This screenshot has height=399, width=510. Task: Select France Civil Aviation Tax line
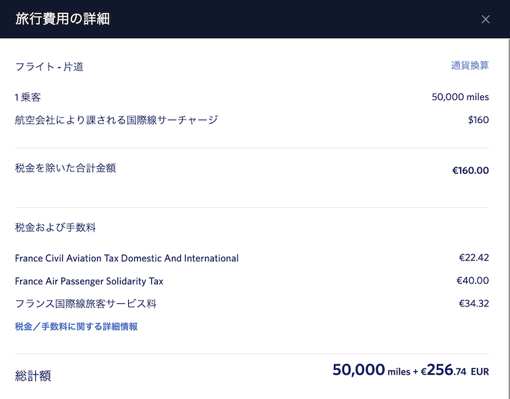127,259
